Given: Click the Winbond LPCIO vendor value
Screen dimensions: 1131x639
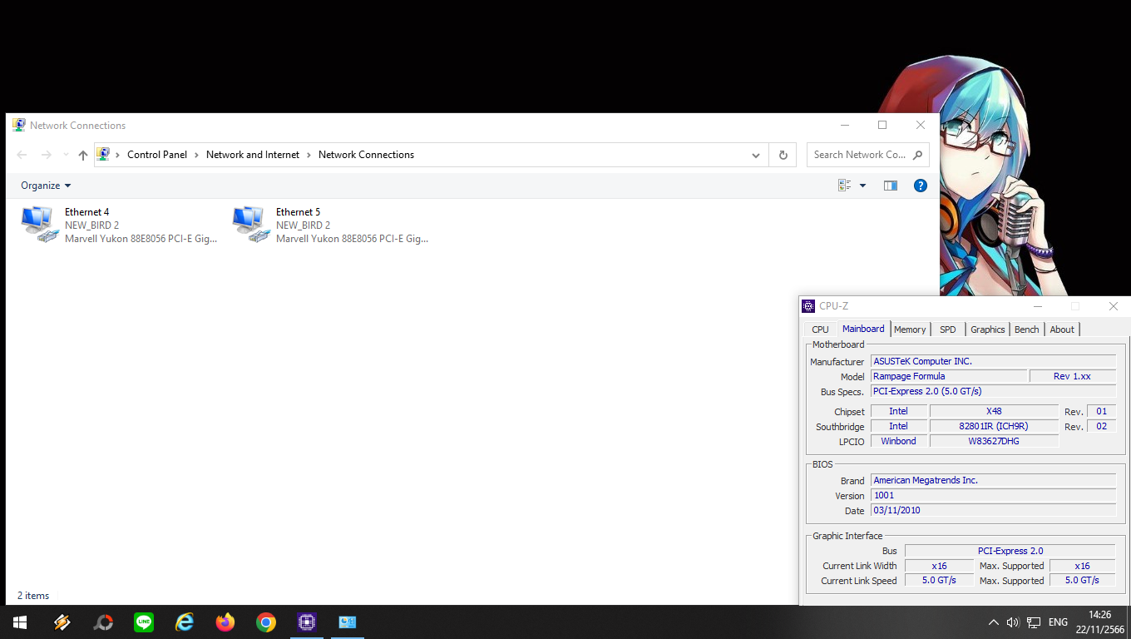Looking at the screenshot, I should click(898, 441).
